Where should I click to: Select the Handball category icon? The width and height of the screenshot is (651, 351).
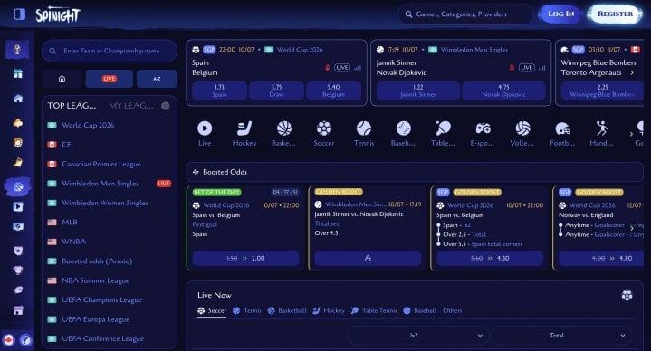point(601,134)
